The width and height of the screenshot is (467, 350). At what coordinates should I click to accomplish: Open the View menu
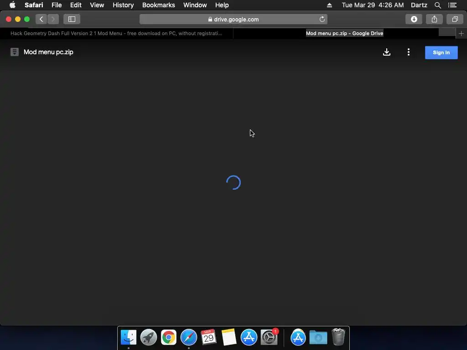coord(97,5)
